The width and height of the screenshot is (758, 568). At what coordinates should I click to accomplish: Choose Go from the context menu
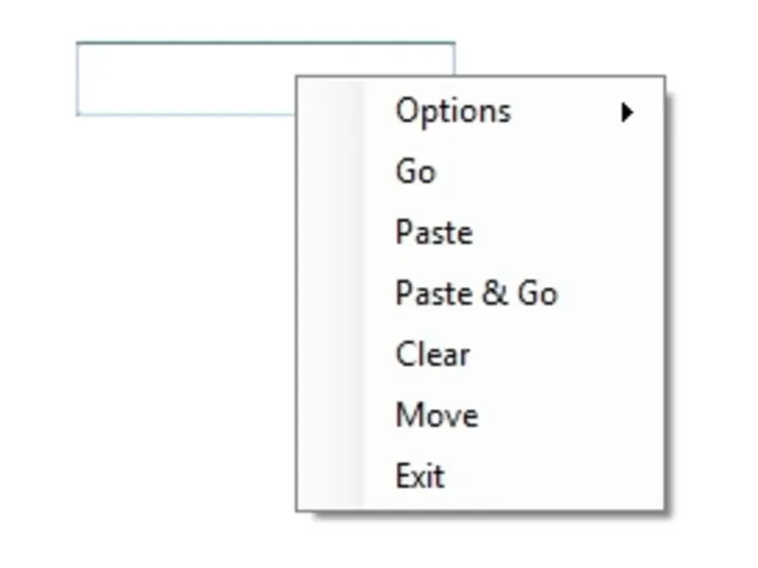pos(416,172)
